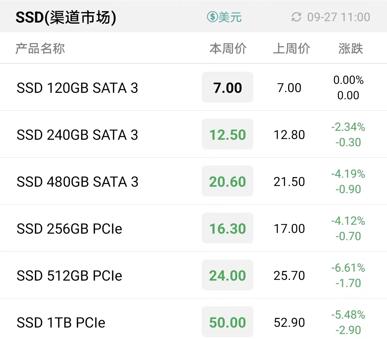Open the SSD 120GB SATA 3 row
387x339 pixels.
(193, 87)
